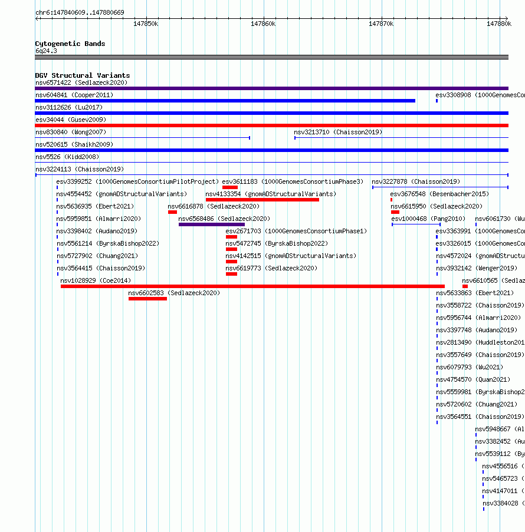Open esv3676548 (Besenbacher2015) label
Viewport: 525px width, 532px height.
(439, 194)
